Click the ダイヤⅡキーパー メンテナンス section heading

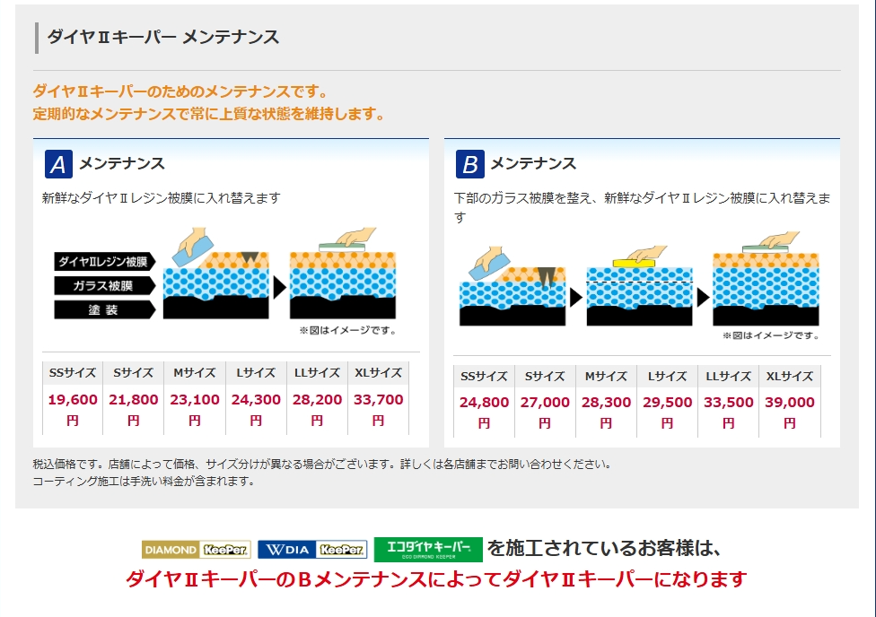click(163, 37)
